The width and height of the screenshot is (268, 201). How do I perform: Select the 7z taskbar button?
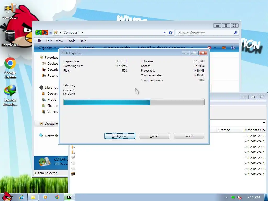click(69, 197)
